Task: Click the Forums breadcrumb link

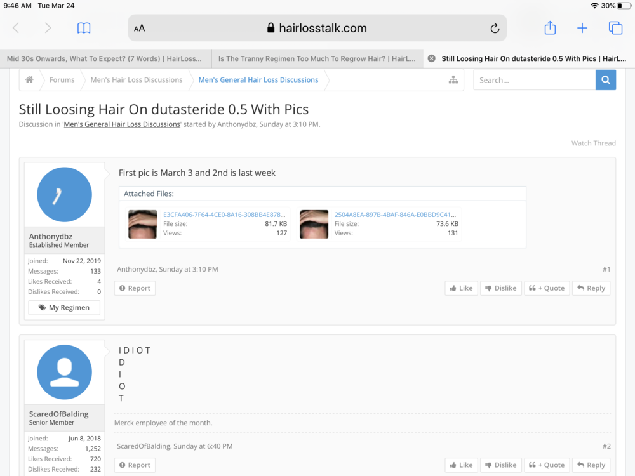Action: point(62,80)
